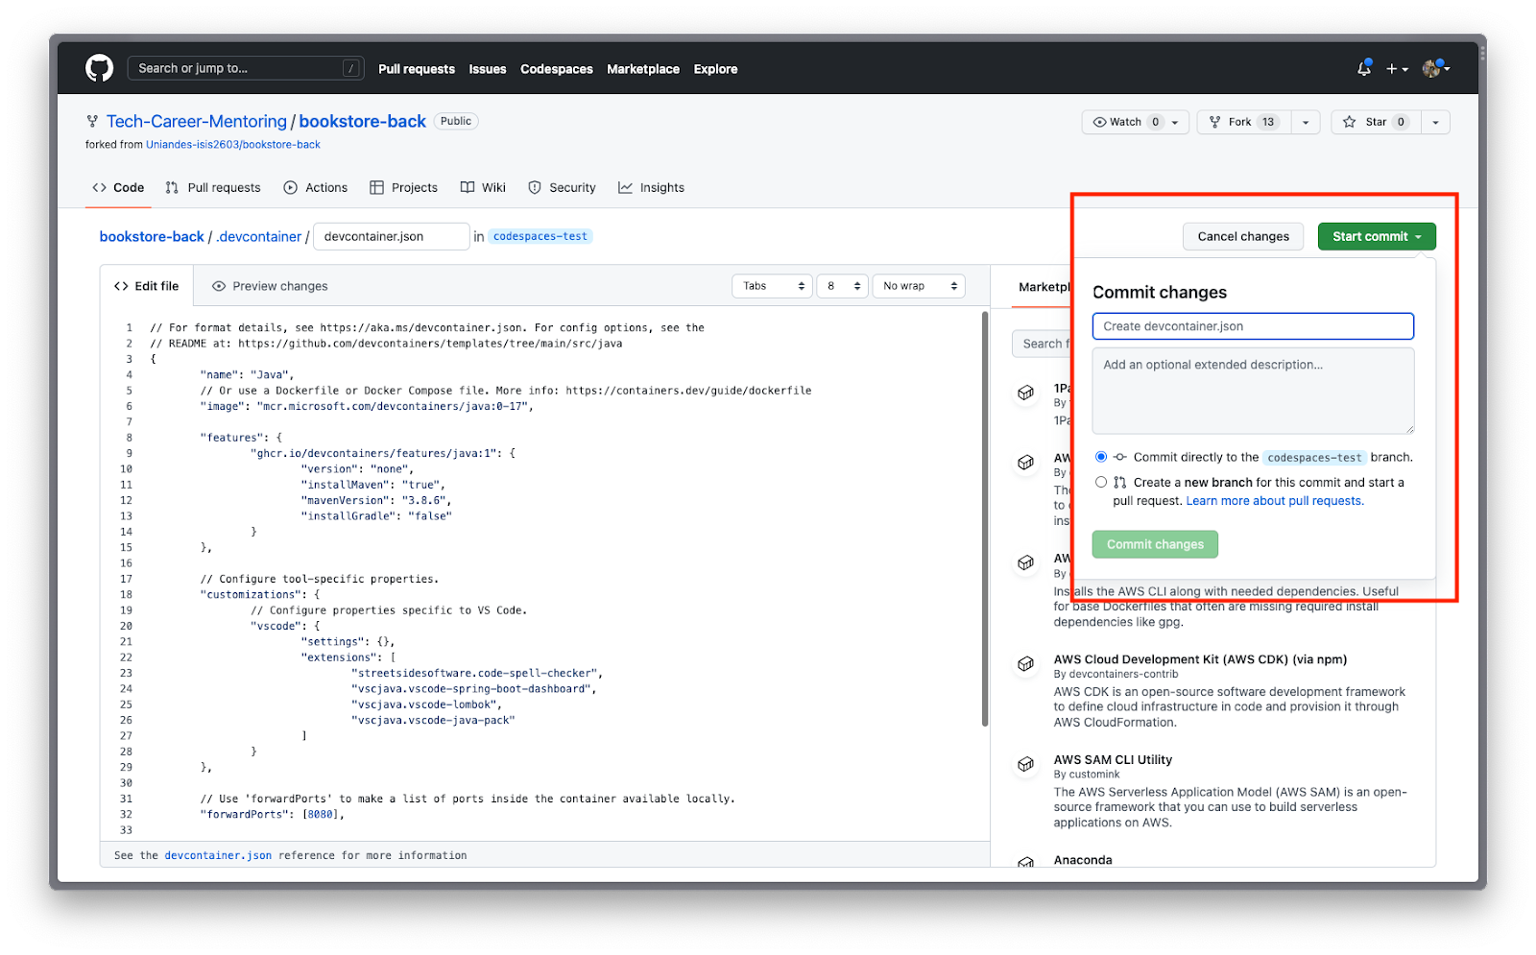
Task: Expand the Fork dropdown arrow
Action: (1306, 122)
